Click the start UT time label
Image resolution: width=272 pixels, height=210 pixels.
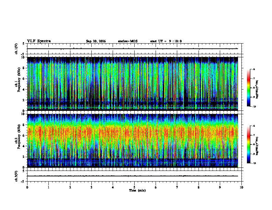click(x=166, y=41)
